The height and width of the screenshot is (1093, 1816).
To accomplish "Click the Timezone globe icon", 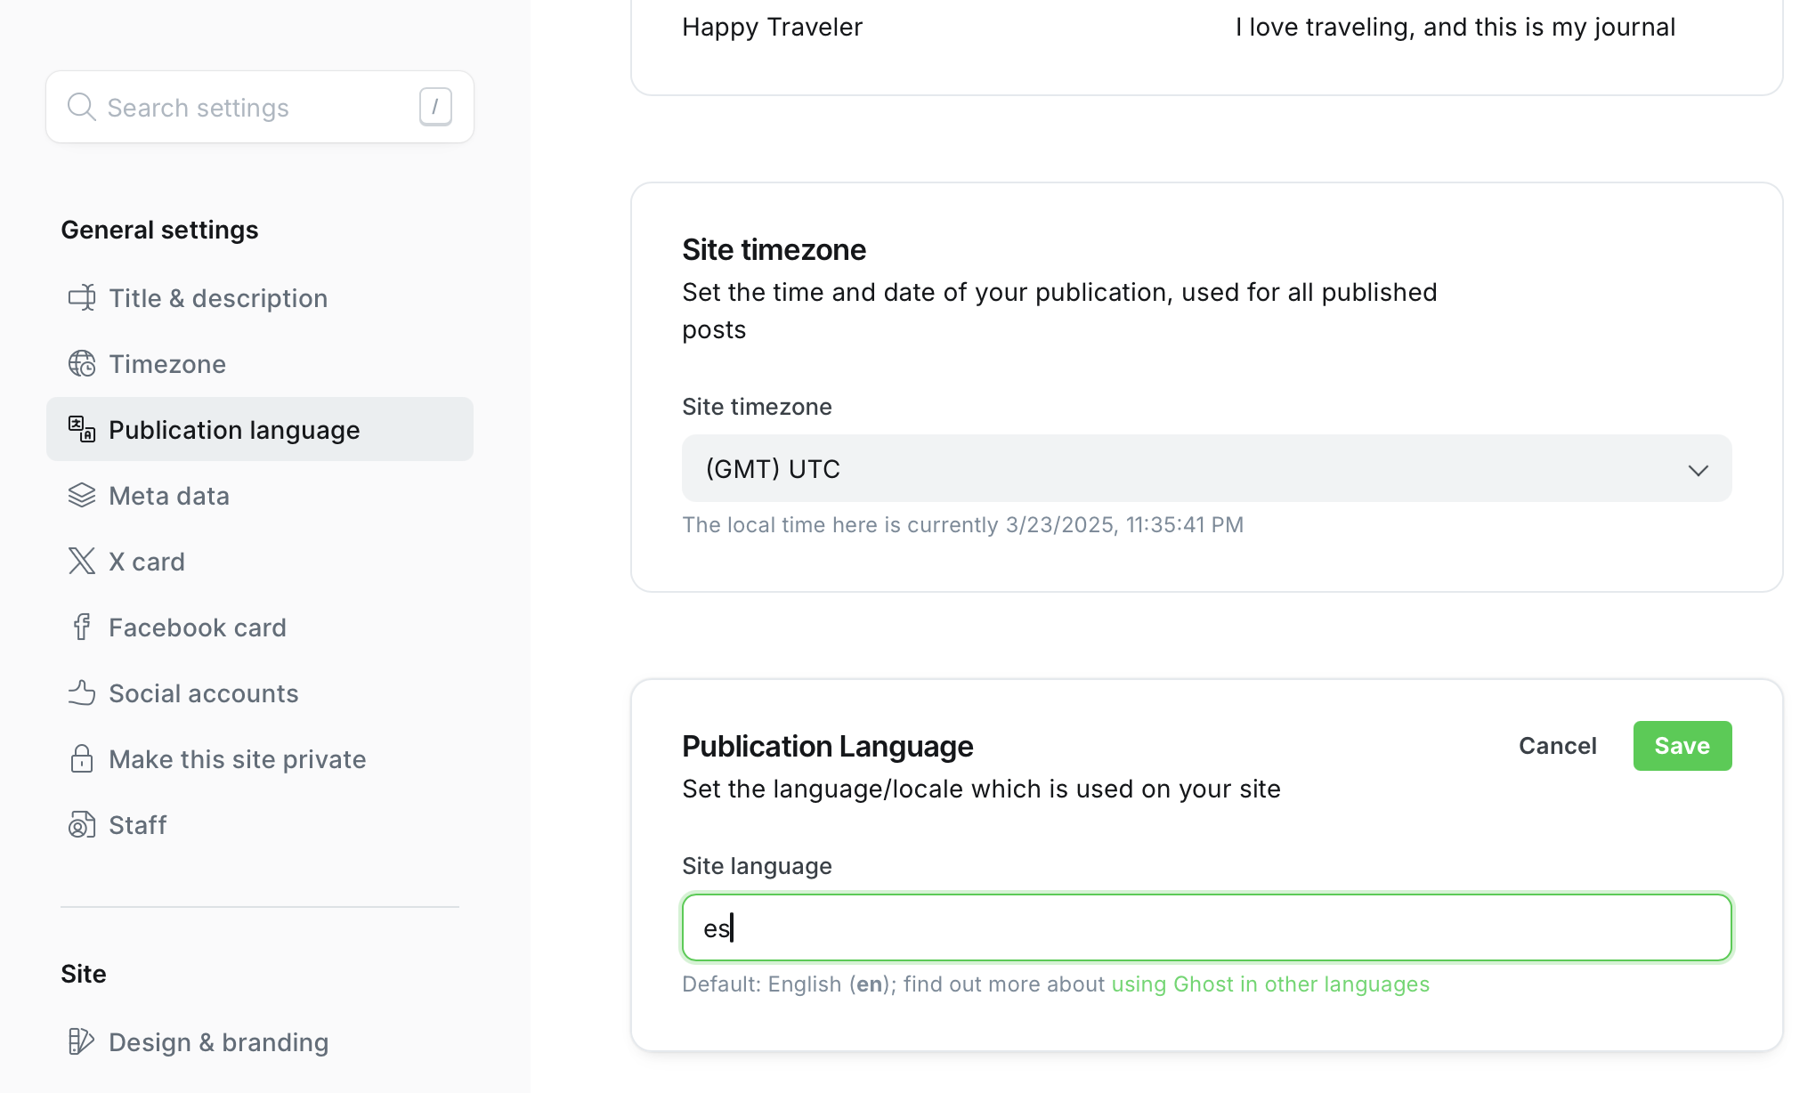I will (82, 363).
